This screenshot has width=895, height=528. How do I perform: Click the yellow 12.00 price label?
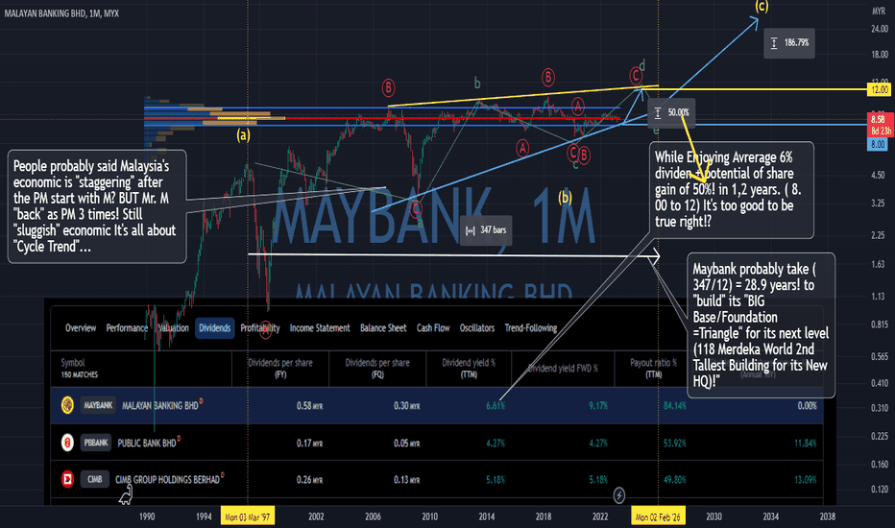tap(879, 89)
